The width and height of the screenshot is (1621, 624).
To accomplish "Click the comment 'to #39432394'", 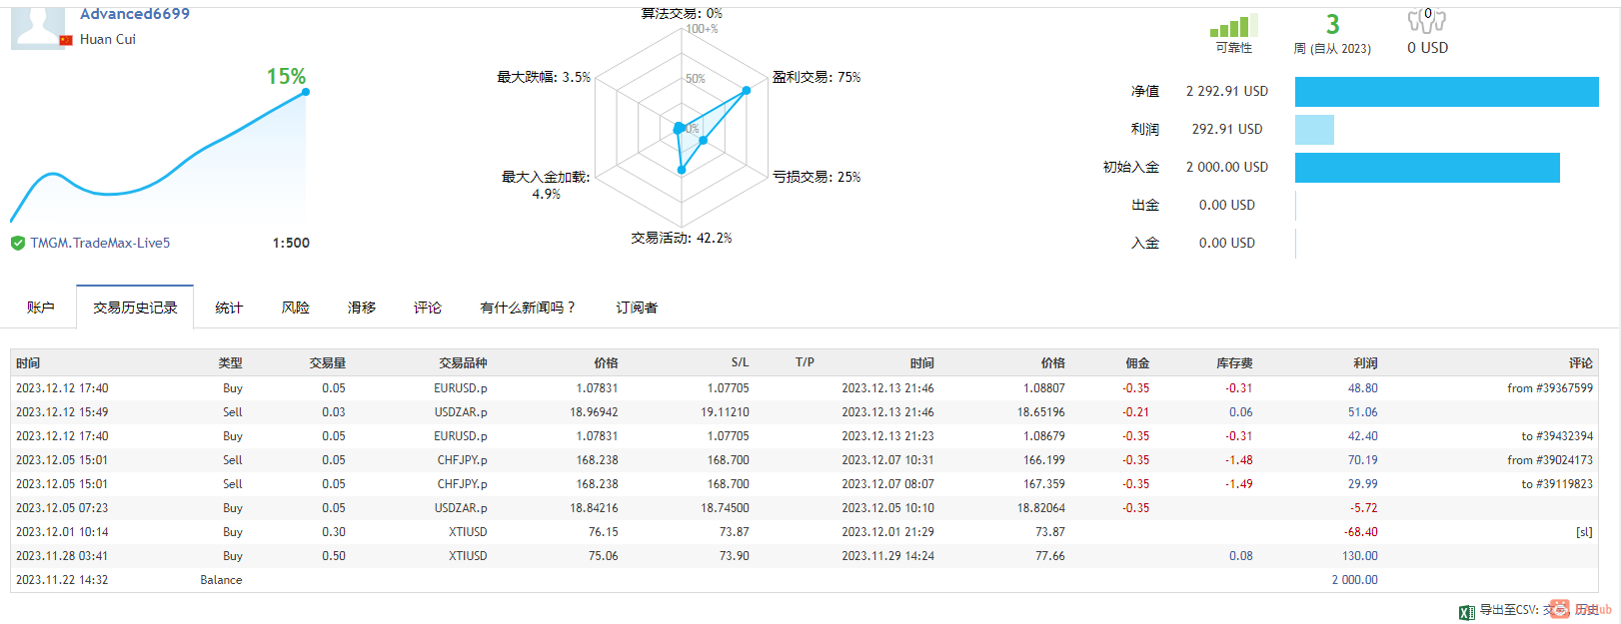I will [x=1557, y=436].
